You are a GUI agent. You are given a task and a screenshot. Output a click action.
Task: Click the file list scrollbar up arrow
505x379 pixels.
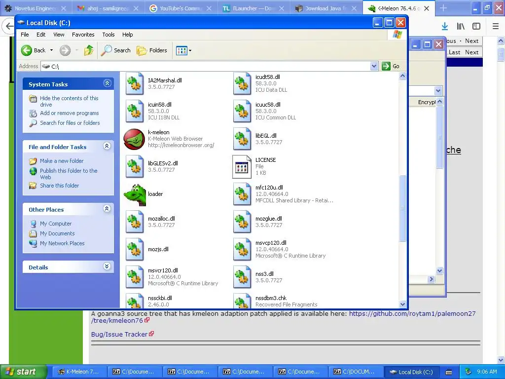pyautogui.click(x=402, y=76)
